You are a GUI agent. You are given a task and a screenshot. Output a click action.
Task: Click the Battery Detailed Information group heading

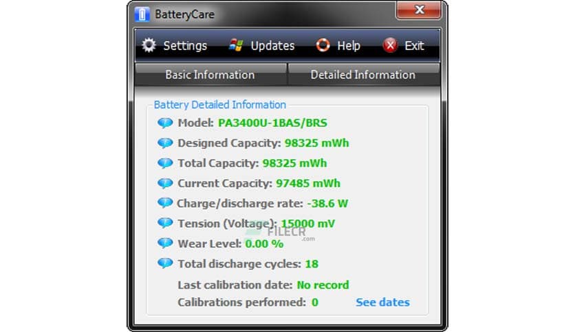[x=219, y=105]
